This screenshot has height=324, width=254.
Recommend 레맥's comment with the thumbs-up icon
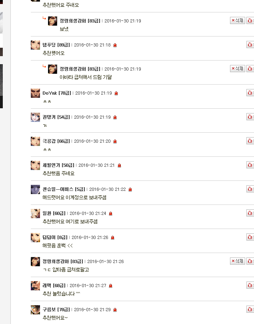click(x=250, y=285)
